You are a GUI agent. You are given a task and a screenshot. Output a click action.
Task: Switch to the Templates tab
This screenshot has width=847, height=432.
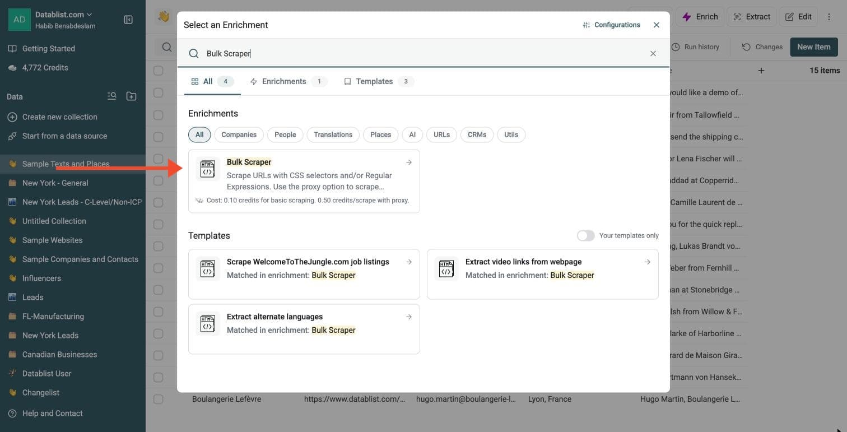[378, 81]
